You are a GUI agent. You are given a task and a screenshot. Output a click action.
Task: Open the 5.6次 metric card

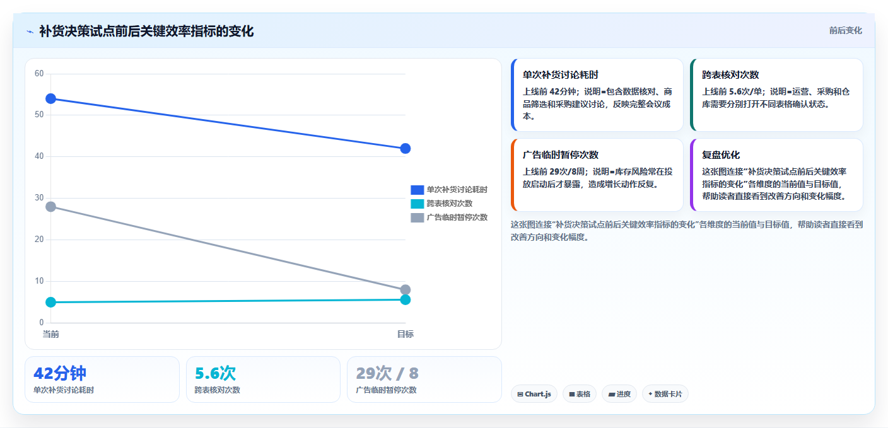click(263, 379)
